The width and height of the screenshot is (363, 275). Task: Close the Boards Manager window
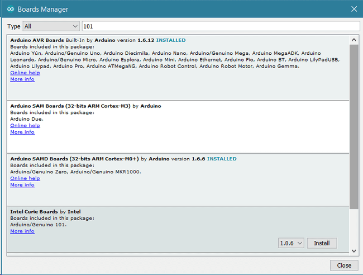pos(354,9)
